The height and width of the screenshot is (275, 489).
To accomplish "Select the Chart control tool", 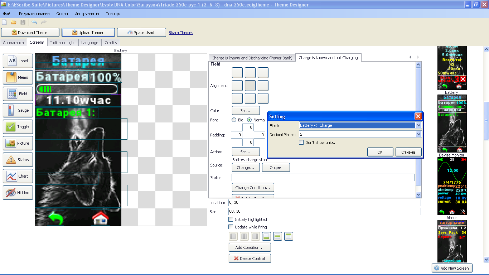I will (18, 176).
